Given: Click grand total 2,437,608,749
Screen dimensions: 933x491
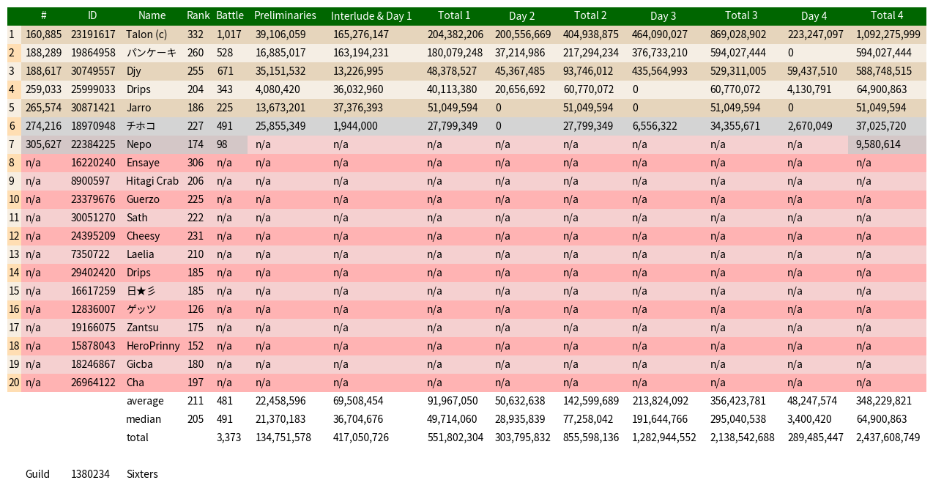Looking at the screenshot, I should [888, 438].
